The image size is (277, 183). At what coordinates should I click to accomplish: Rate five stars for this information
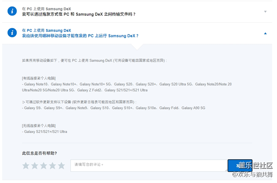61,166
